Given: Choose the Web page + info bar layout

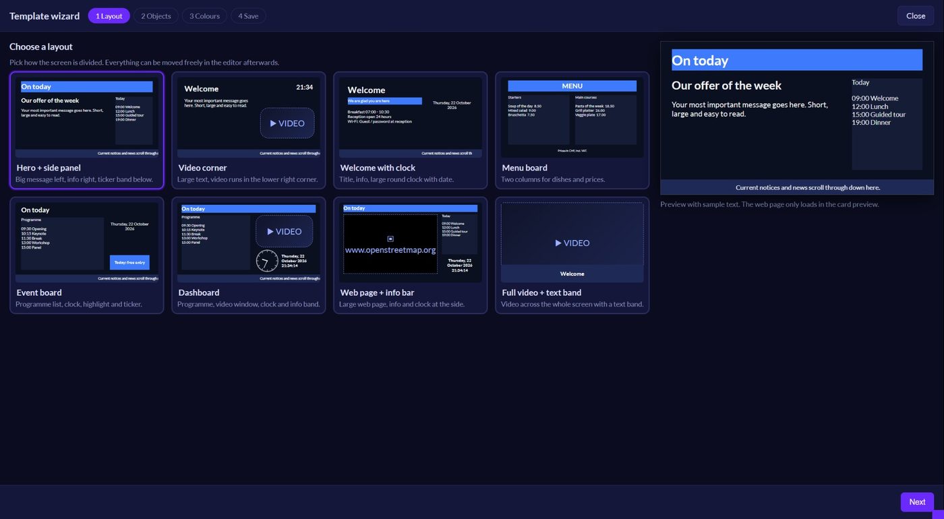Looking at the screenshot, I should tap(411, 255).
